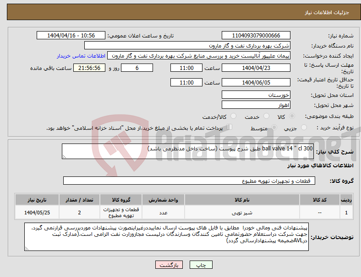
Task: Click the توضیحات خریدار label
Action: point(332,237)
